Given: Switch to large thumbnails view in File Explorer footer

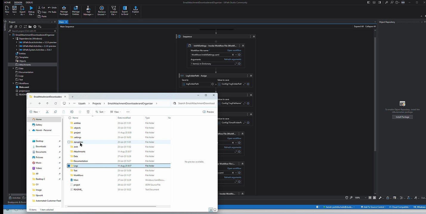Looking at the screenshot, I should point(214,210).
